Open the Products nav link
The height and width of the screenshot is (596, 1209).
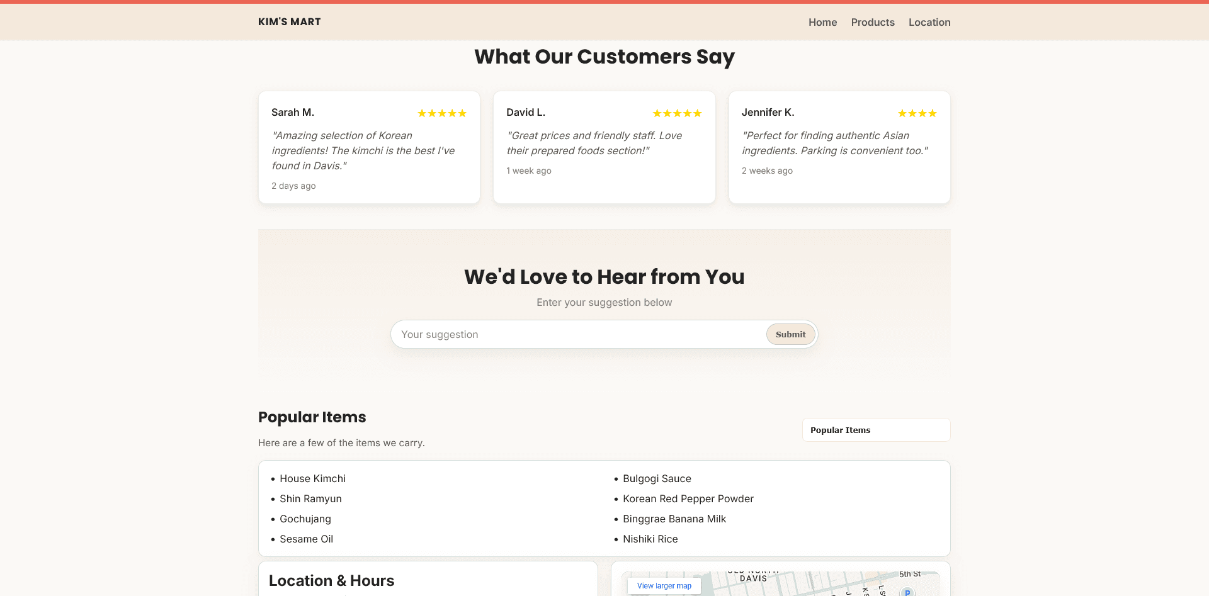(872, 22)
